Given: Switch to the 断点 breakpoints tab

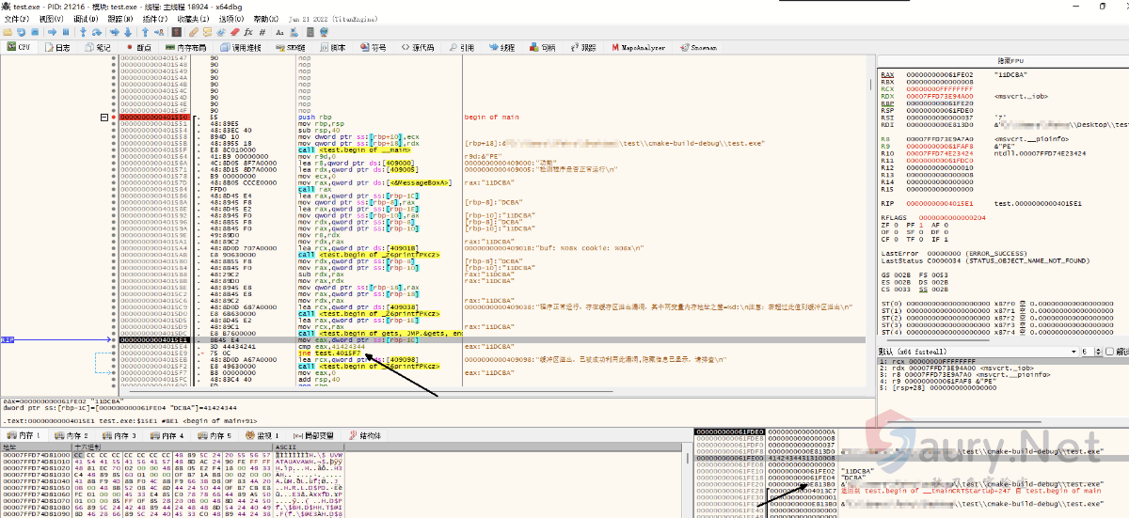Looking at the screenshot, I should pyautogui.click(x=137, y=47).
